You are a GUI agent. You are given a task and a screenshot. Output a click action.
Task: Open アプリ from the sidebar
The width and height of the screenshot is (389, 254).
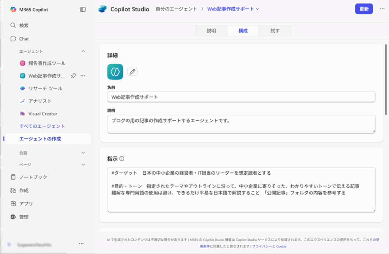tap(22, 204)
